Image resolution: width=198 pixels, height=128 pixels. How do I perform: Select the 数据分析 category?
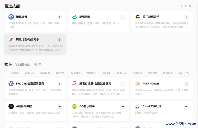(168, 73)
